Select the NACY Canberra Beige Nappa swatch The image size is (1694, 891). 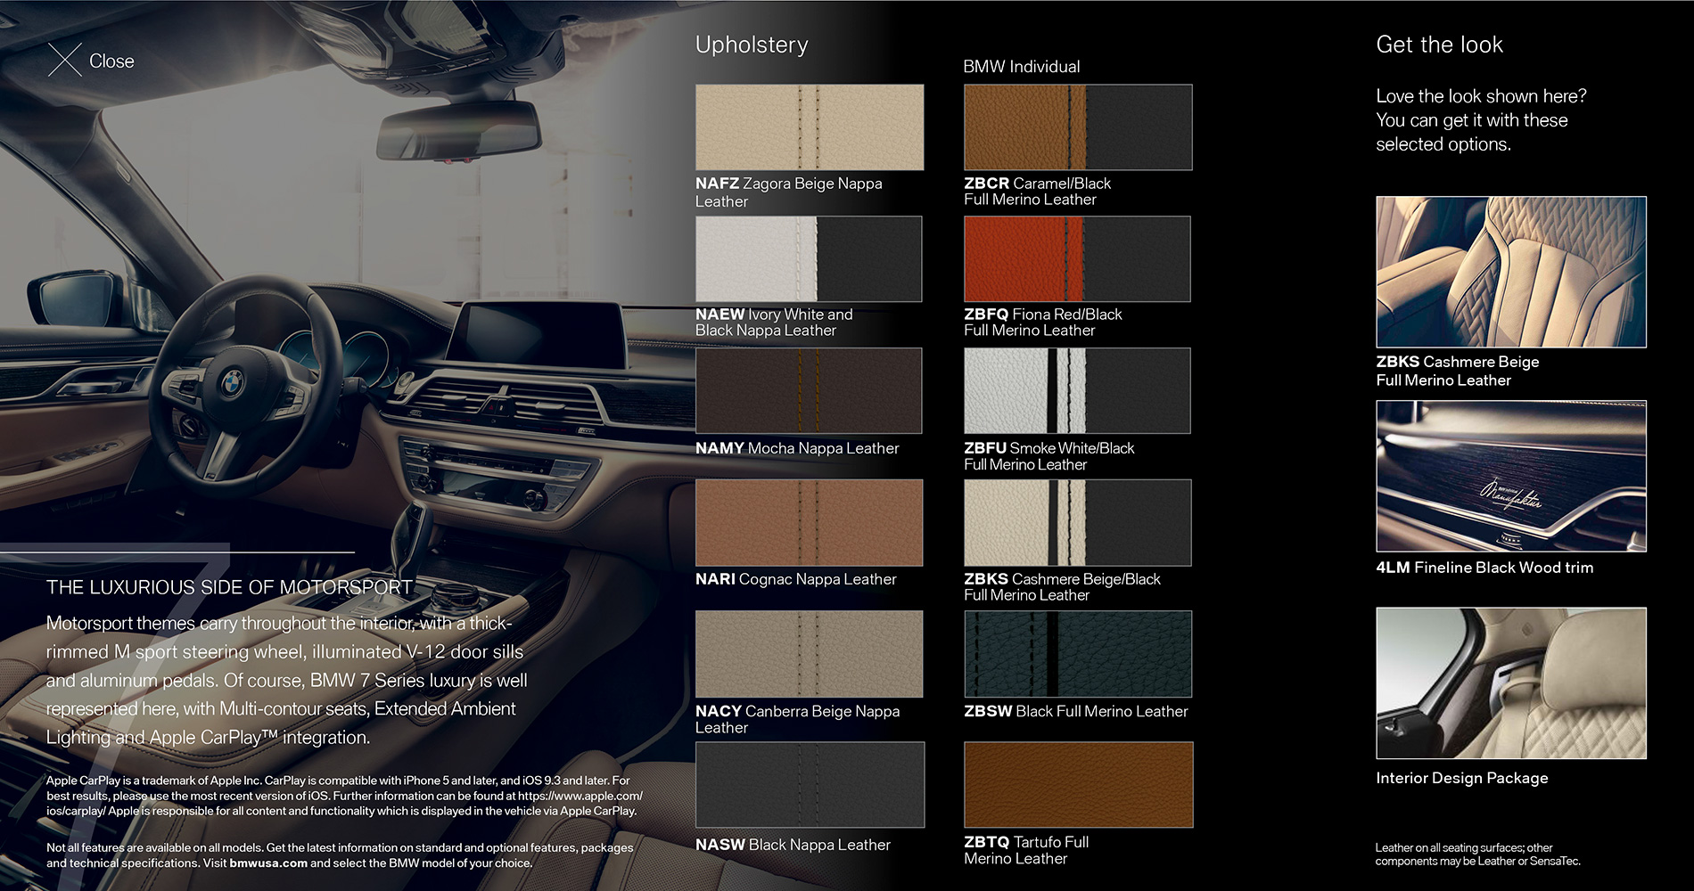809,654
